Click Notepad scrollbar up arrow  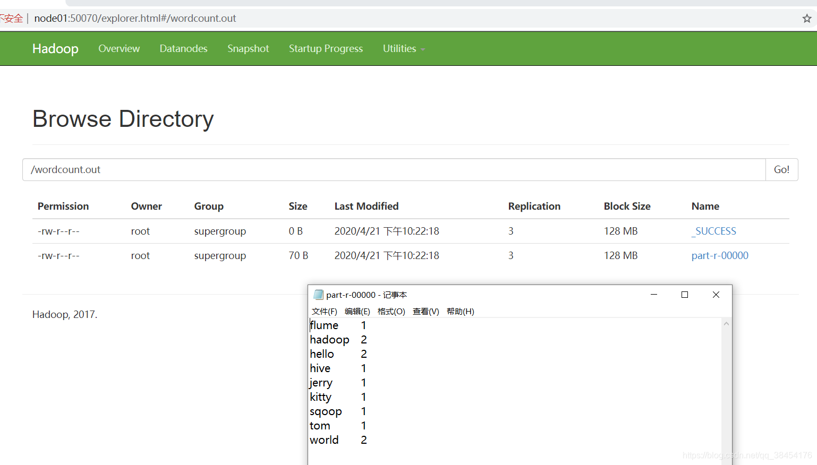click(726, 323)
